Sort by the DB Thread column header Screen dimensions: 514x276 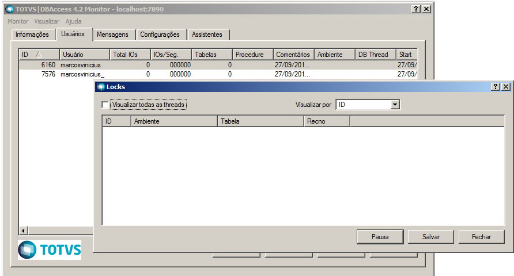pyautogui.click(x=376, y=55)
